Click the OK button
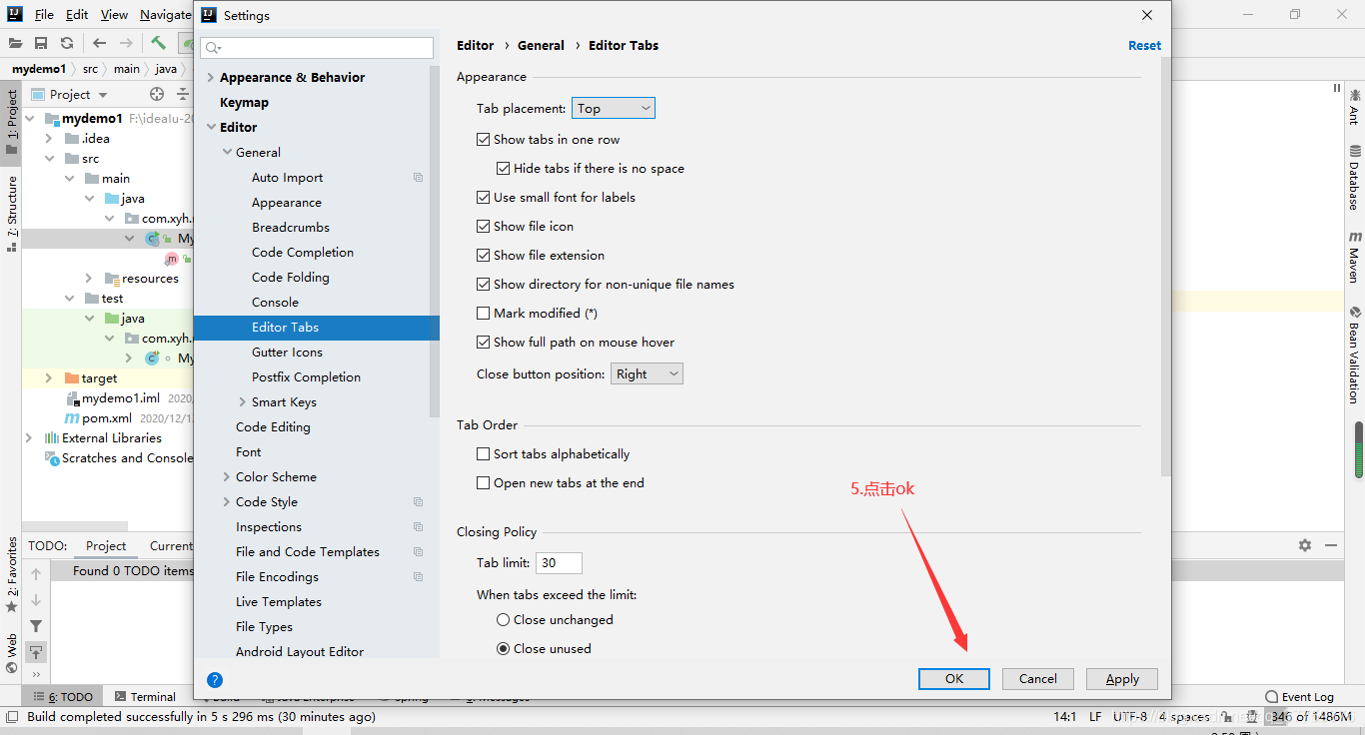1365x735 pixels. 954,679
